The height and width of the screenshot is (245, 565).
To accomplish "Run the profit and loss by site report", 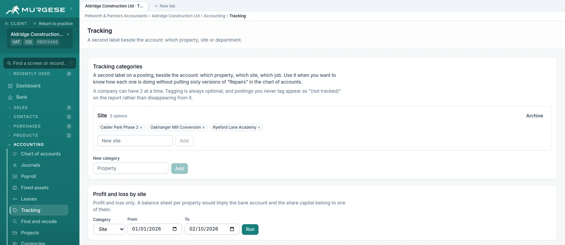I will click(250, 229).
